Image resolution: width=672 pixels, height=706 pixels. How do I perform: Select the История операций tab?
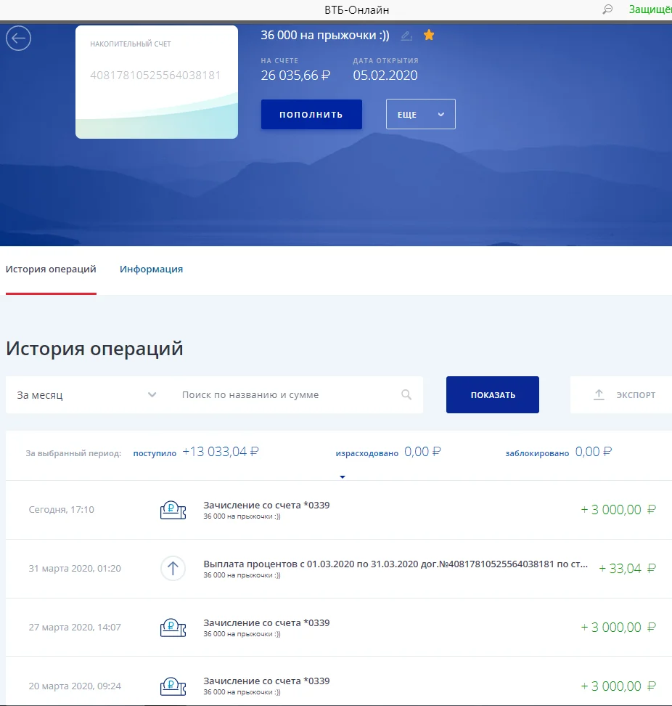tap(51, 269)
